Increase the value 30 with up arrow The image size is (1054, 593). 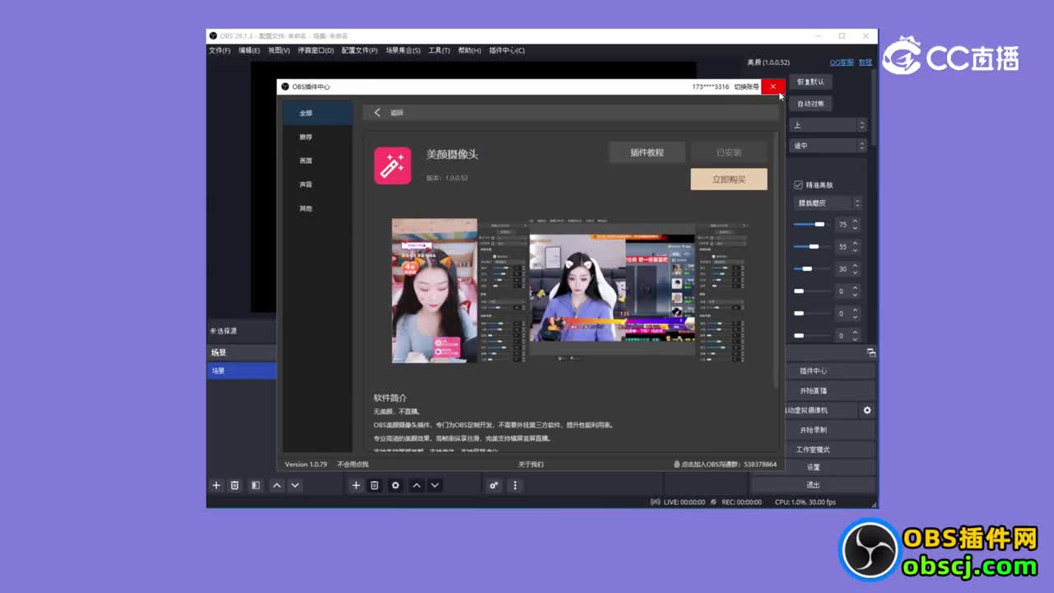click(856, 266)
